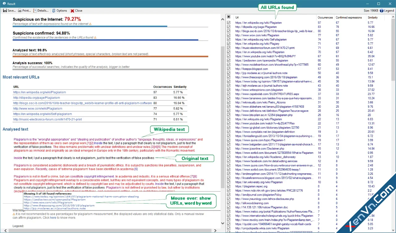Select the en.wikipedia.org/wiki/Academic_dishonesty row
The image size is (396, 233).
[308, 157]
